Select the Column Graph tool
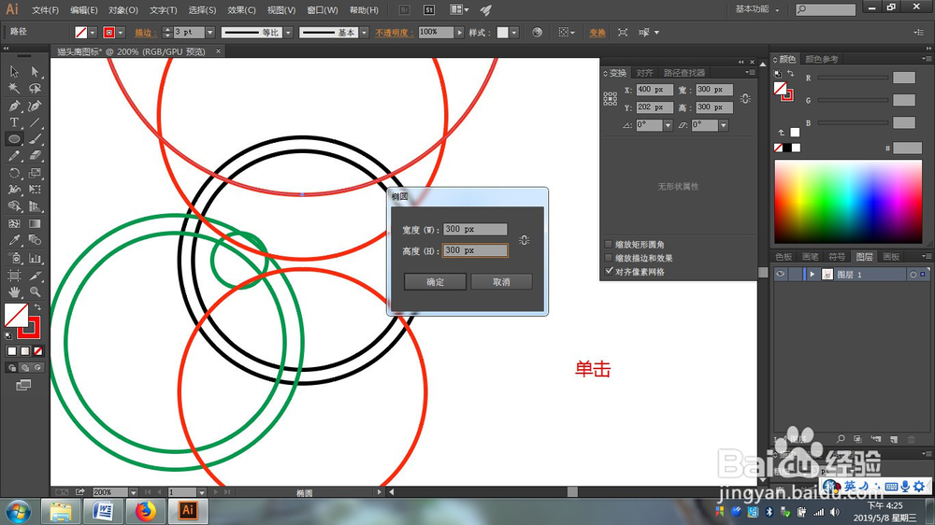 (x=36, y=259)
